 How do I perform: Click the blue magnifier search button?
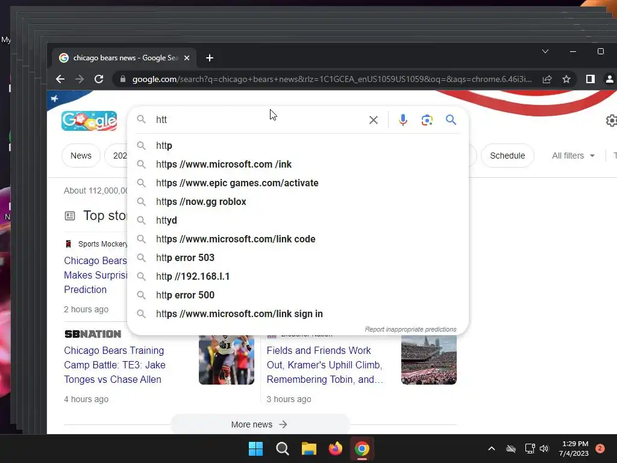451,120
